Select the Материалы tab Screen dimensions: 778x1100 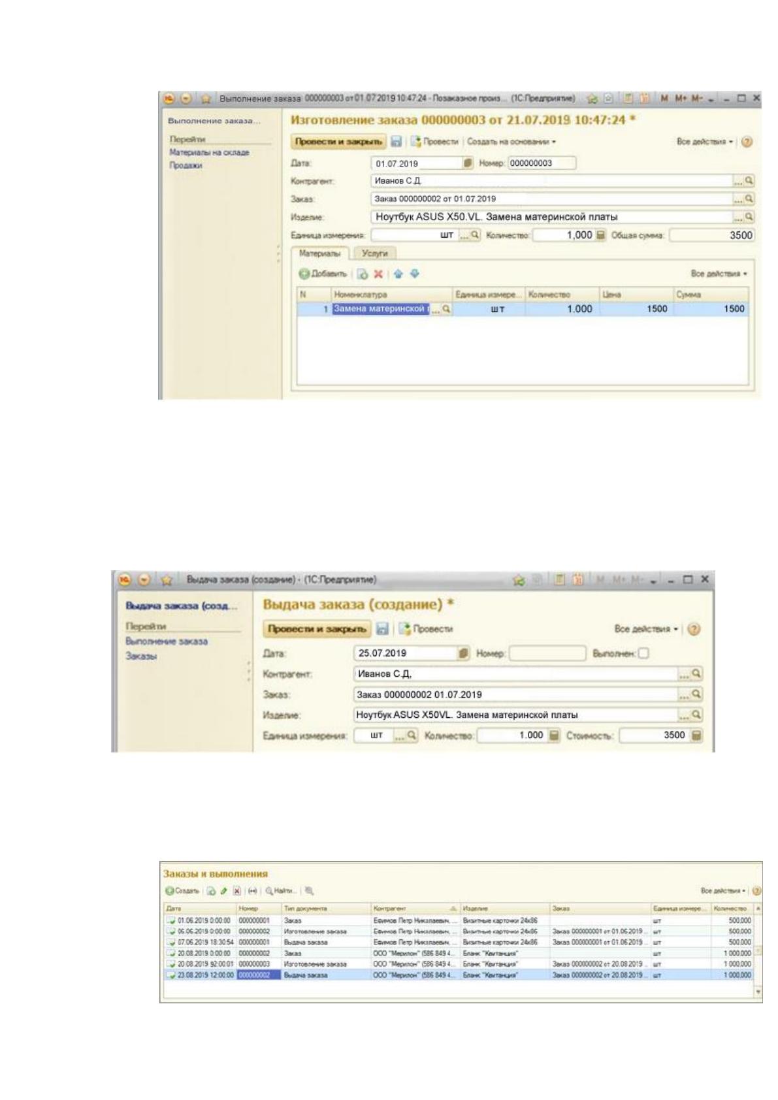coord(319,253)
